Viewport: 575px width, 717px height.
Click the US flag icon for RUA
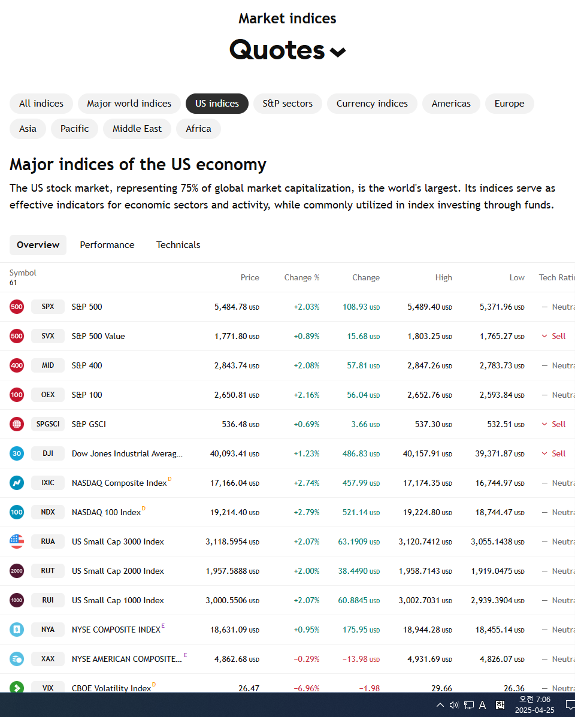tap(17, 541)
